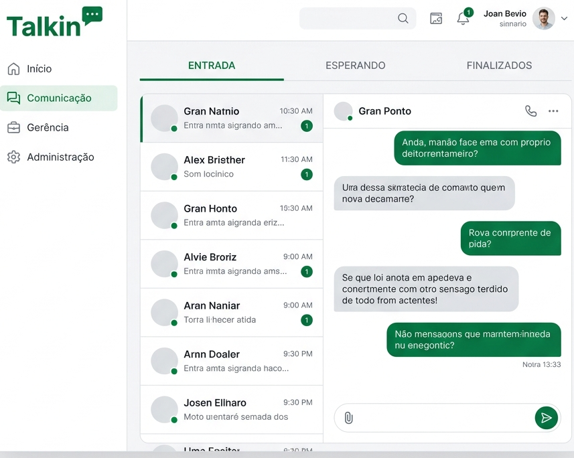Click the image panel icon beside search
The width and height of the screenshot is (574, 458).
point(436,19)
